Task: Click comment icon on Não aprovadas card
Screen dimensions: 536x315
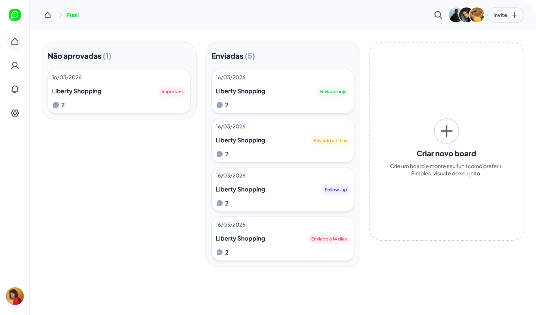Action: (x=56, y=105)
